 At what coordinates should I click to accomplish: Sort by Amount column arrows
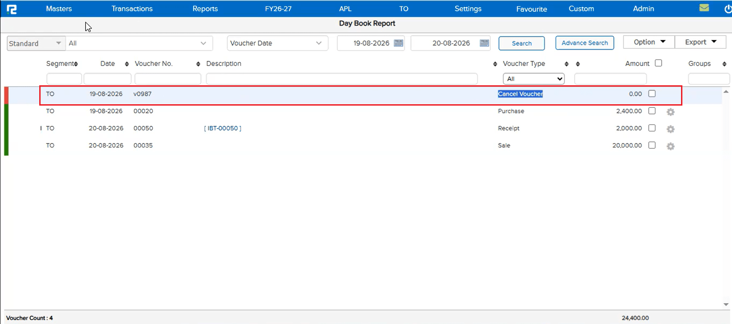[578, 64]
